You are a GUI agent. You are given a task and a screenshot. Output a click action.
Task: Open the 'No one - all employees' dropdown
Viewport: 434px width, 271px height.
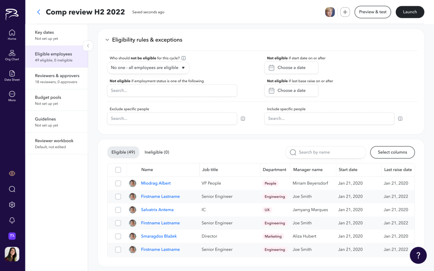click(x=148, y=68)
